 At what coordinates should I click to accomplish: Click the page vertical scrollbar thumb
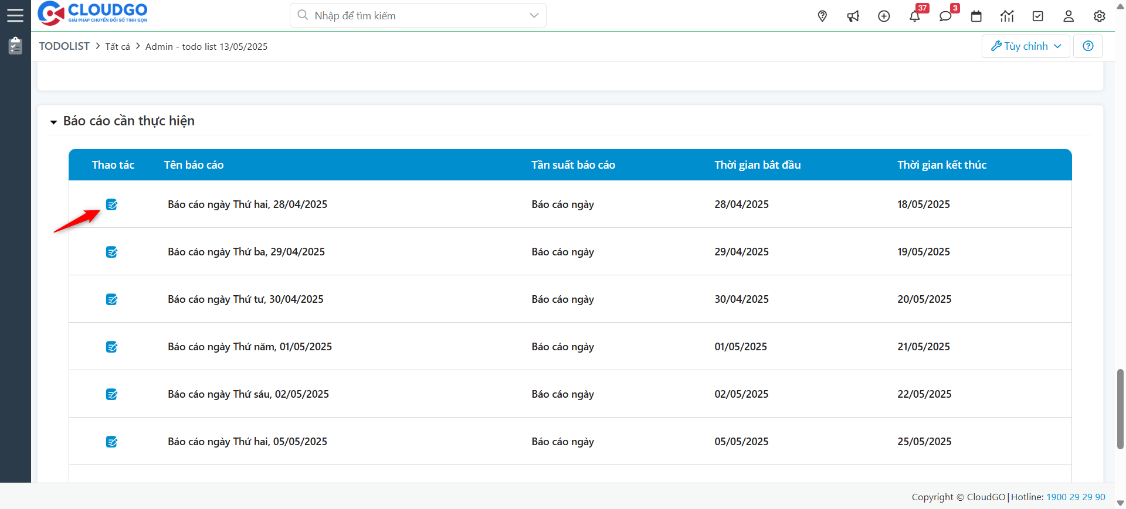click(x=1120, y=409)
